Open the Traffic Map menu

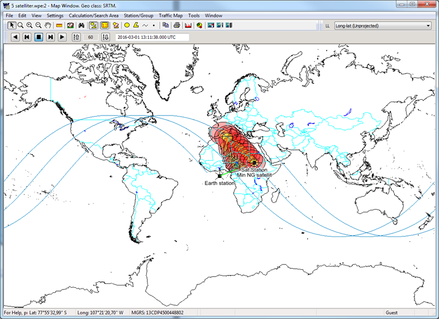(x=170, y=16)
